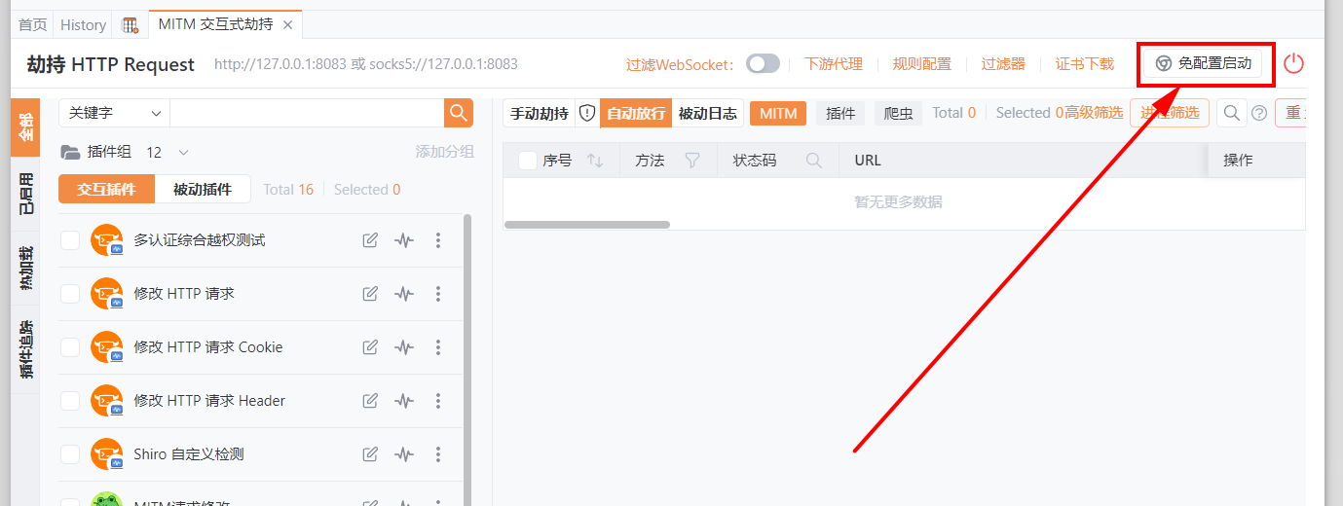Click the red power stop icon
The width and height of the screenshot is (1343, 506).
click(1293, 64)
